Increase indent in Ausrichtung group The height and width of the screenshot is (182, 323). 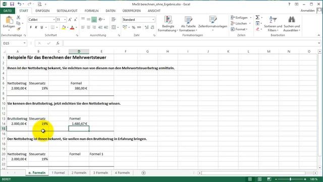pos(106,27)
